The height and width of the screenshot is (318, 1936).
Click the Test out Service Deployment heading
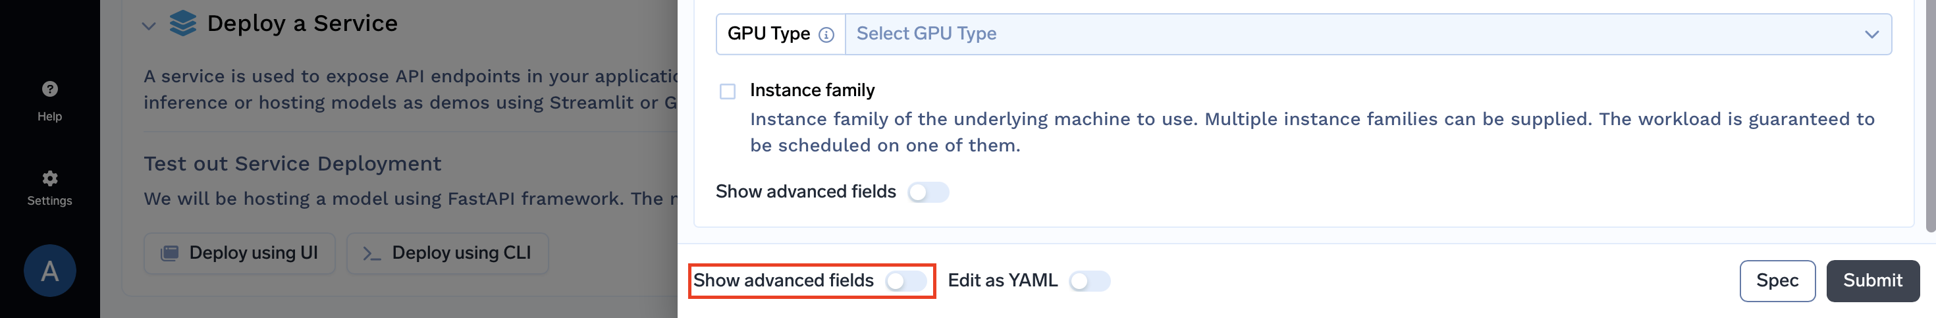tap(292, 163)
